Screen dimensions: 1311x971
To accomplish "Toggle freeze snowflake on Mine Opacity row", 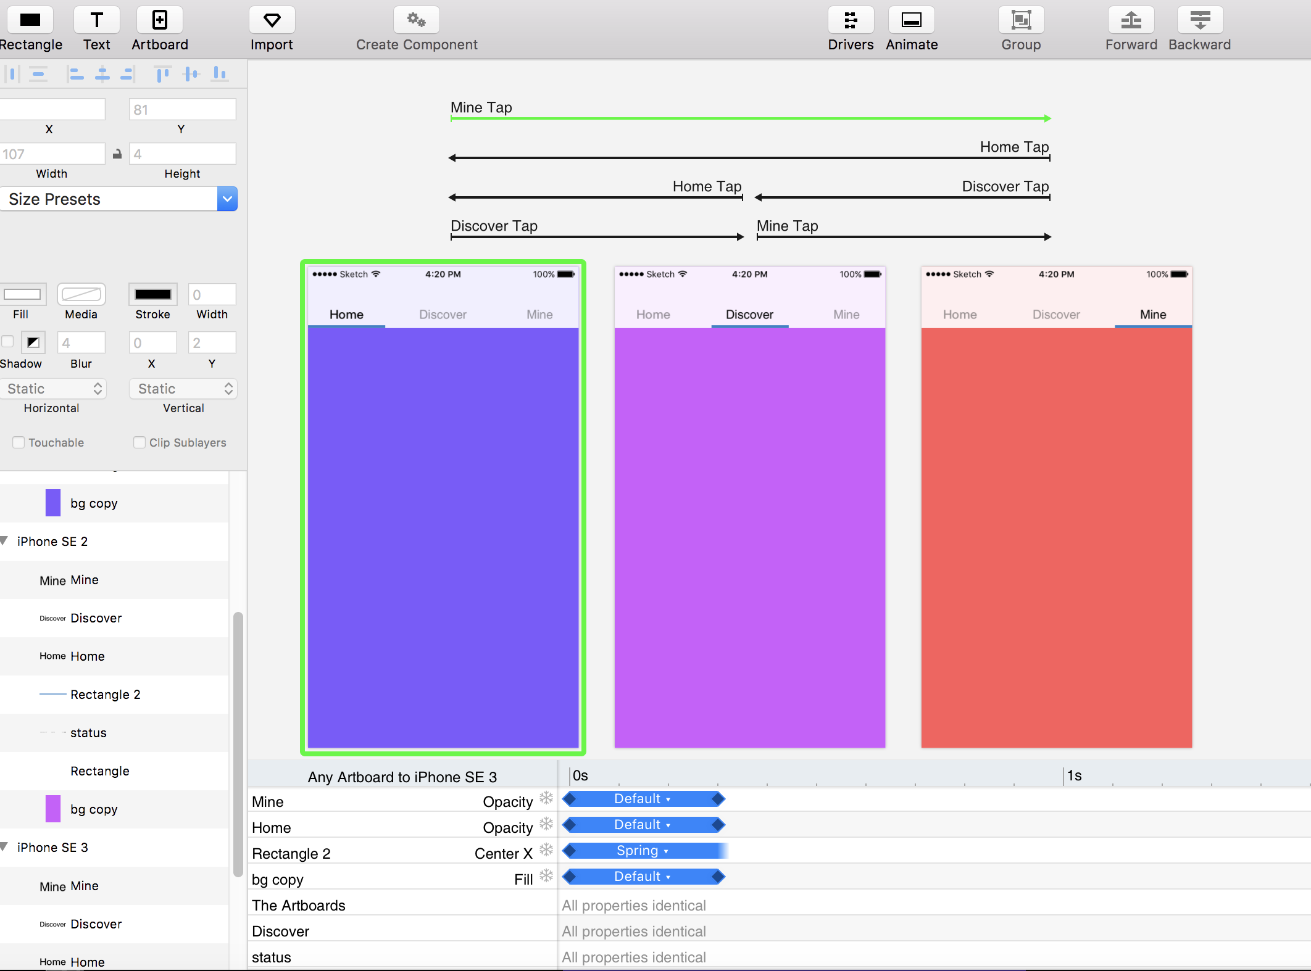I will coord(546,799).
